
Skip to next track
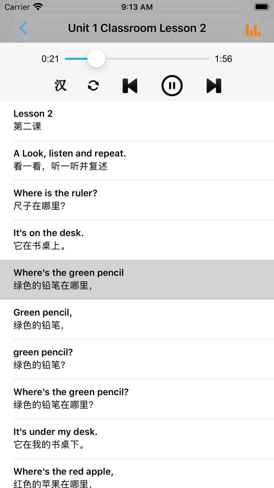[x=214, y=86]
